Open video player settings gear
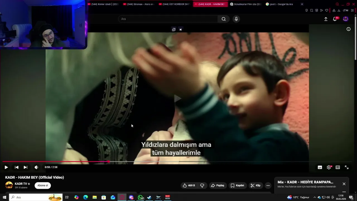357x201 pixels. (329, 167)
